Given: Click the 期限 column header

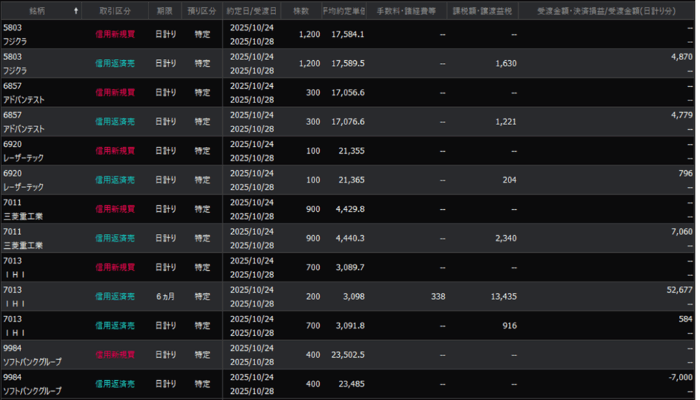Looking at the screenshot, I should point(165,11).
